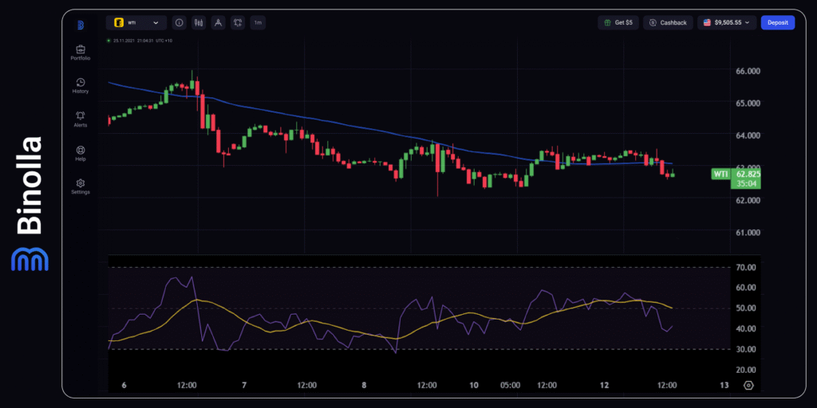
Task: Expand the $9,505.55 account balance dropdown
Action: click(x=726, y=23)
